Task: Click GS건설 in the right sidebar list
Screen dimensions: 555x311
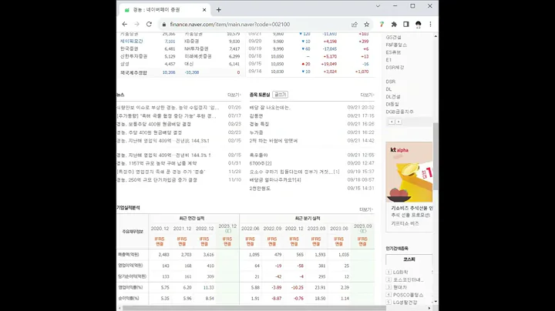Action: coord(393,38)
